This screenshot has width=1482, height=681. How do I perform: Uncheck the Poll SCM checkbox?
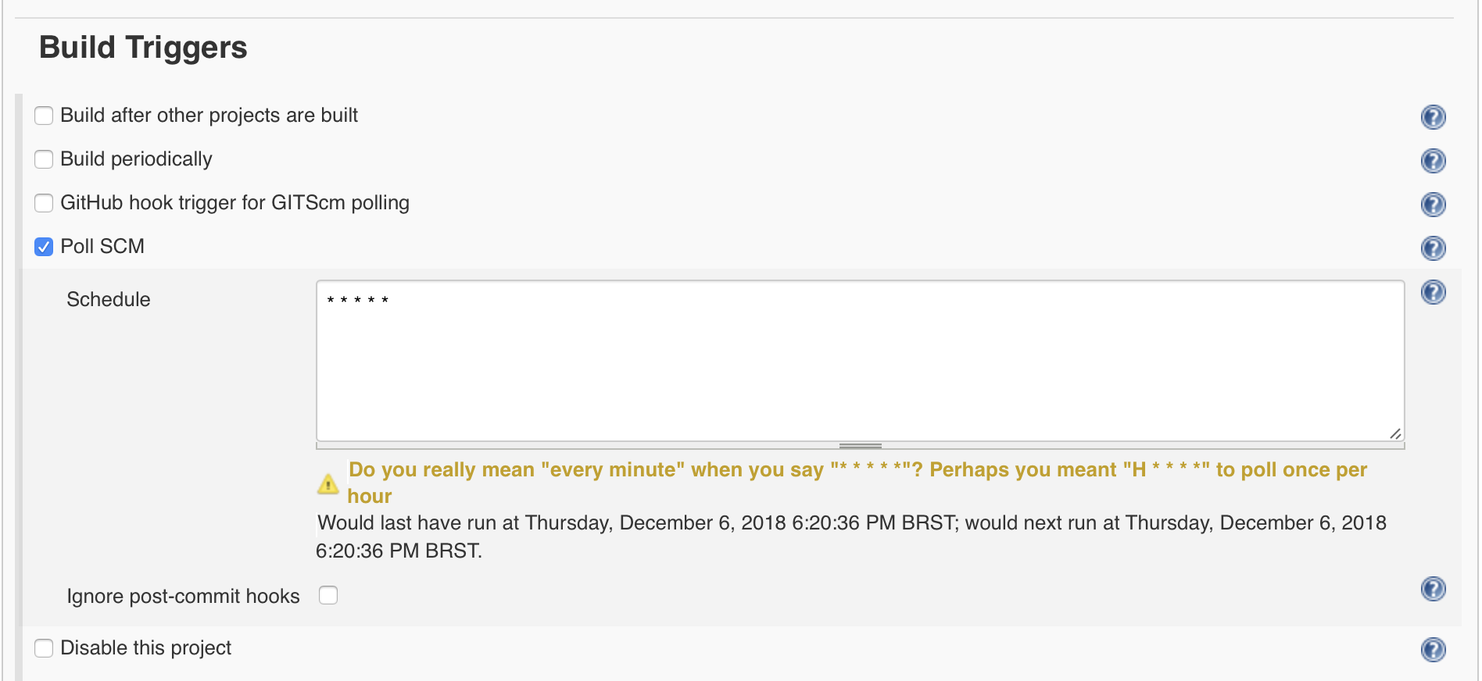[x=44, y=247]
